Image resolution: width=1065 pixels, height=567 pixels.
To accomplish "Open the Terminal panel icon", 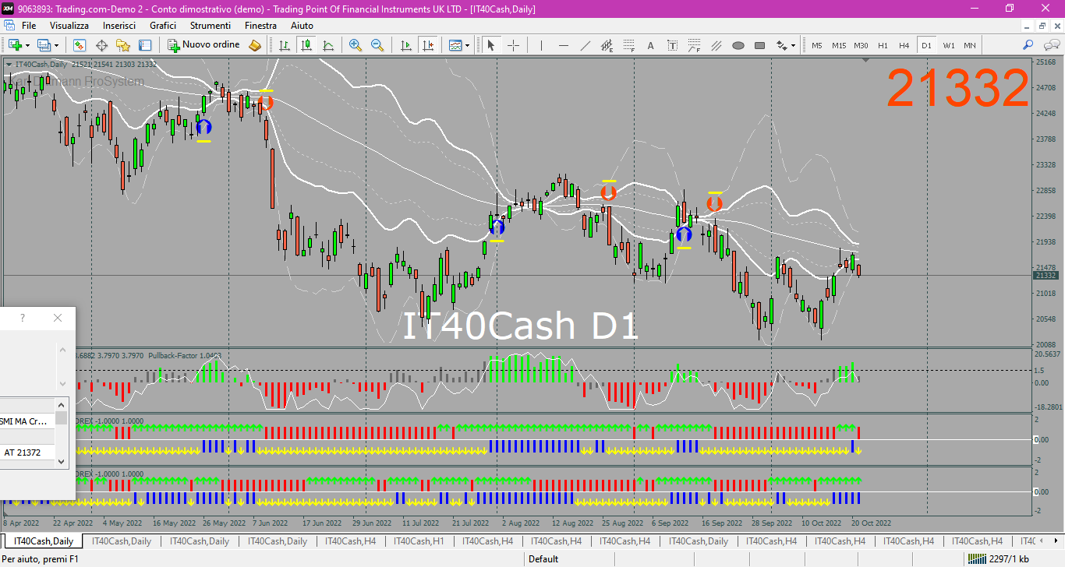I will [x=145, y=45].
